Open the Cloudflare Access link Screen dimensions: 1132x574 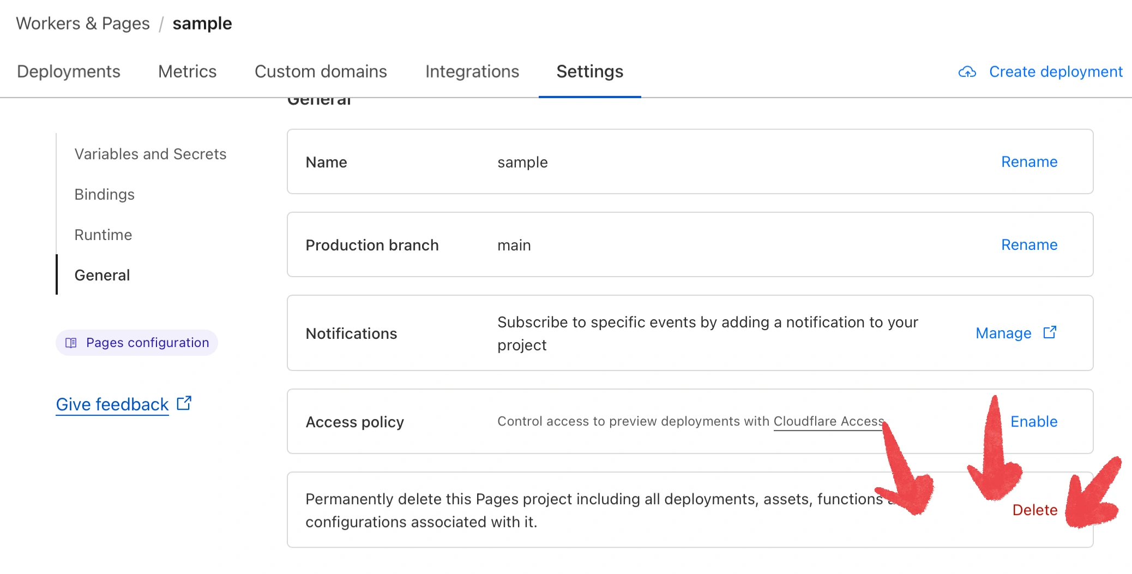coord(828,421)
